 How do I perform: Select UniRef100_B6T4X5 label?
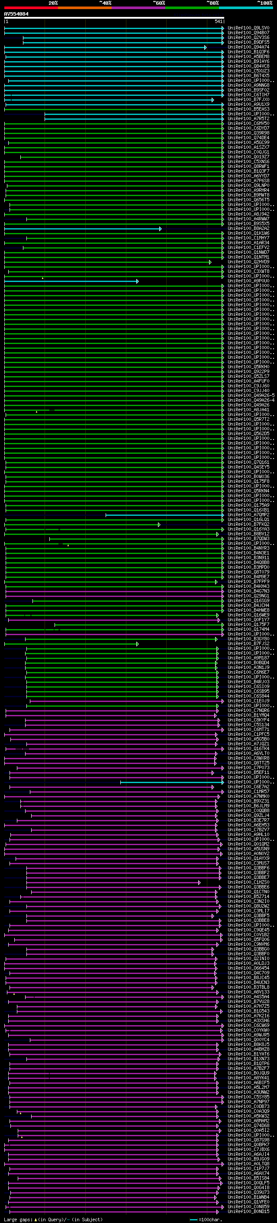(x=248, y=75)
